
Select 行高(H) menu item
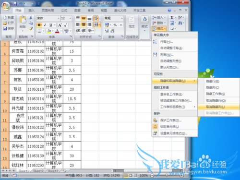click(175, 42)
